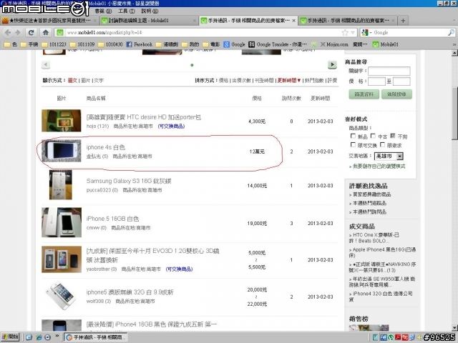Open the 書籤 menu
This screenshot has height=343, width=458.
click(x=103, y=11)
